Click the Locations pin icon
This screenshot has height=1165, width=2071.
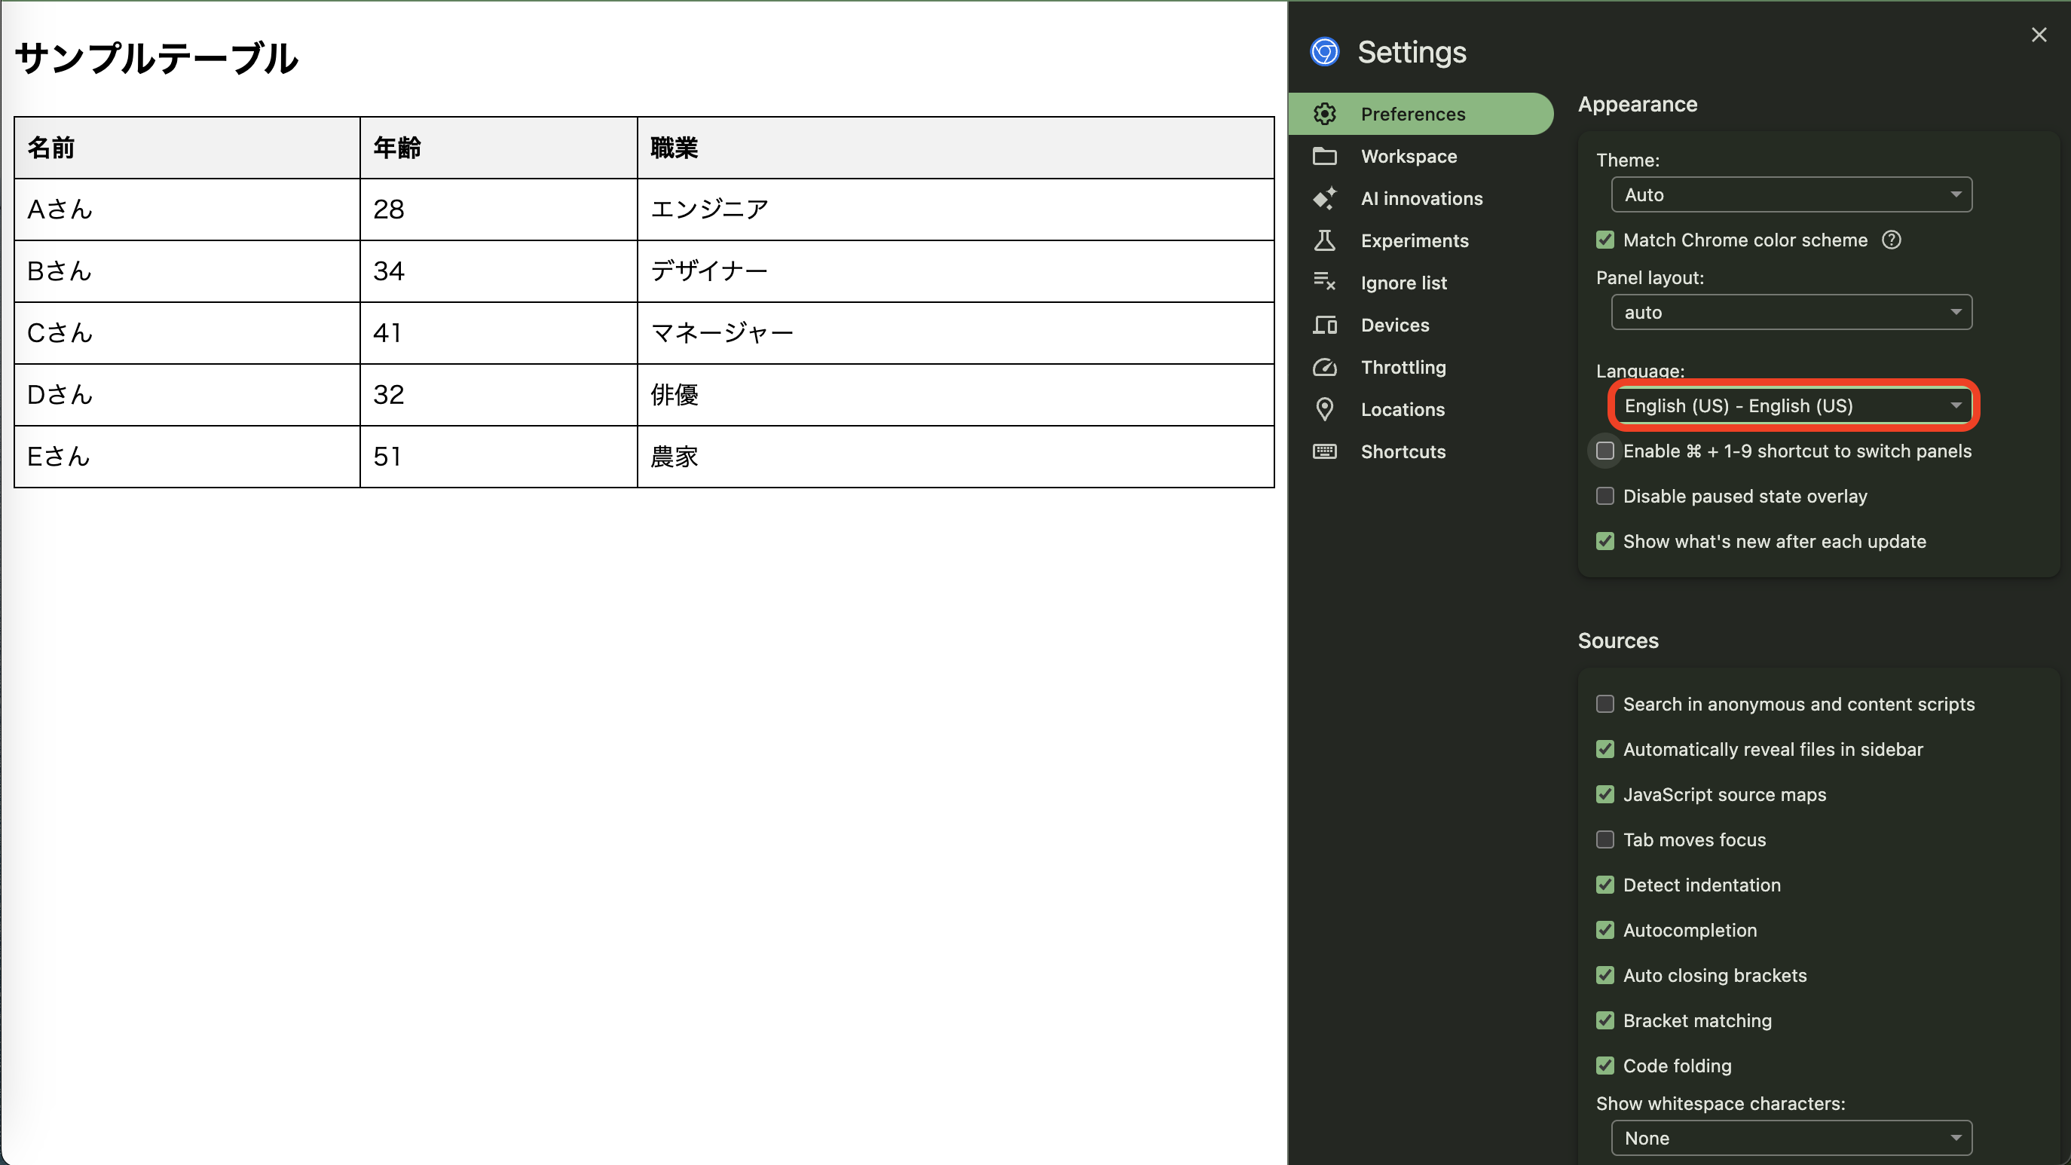(1325, 409)
